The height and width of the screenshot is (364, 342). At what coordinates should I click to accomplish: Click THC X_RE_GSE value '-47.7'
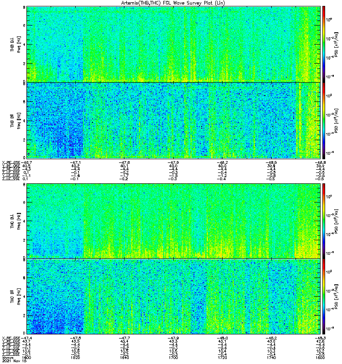(124, 338)
